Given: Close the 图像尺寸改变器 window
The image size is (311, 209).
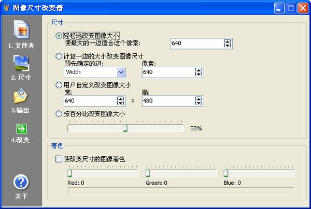Looking at the screenshot, I should point(303,8).
